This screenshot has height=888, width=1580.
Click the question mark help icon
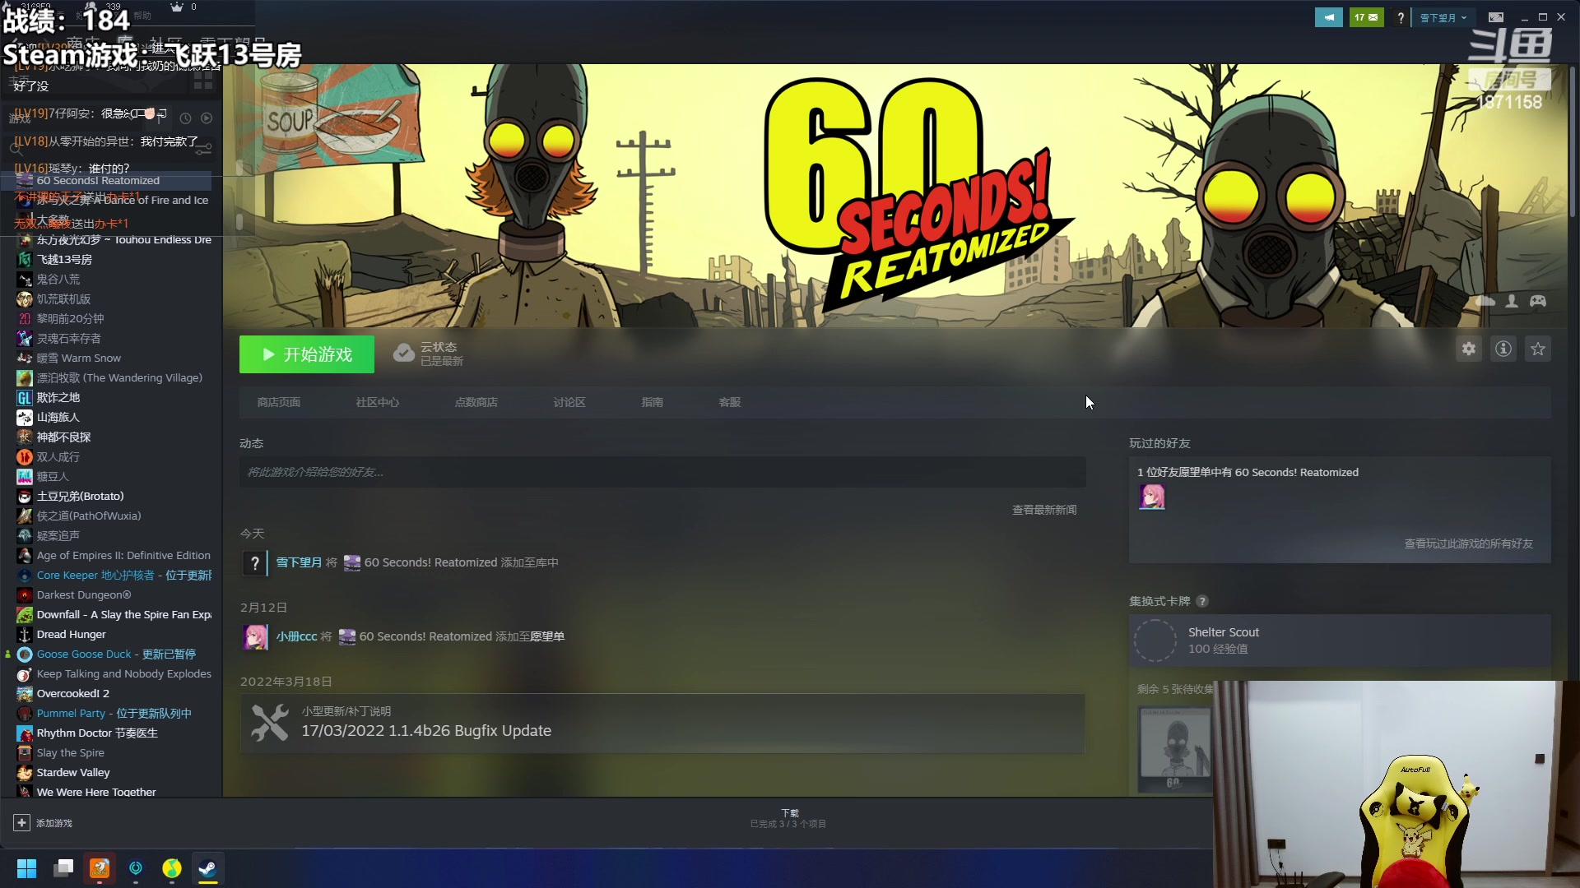[1401, 17]
